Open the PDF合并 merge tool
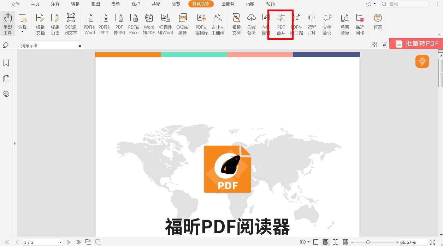Image resolution: width=443 pixels, height=246 pixels. (x=280, y=24)
